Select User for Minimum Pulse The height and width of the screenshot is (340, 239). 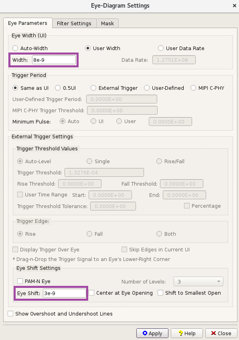(x=119, y=121)
